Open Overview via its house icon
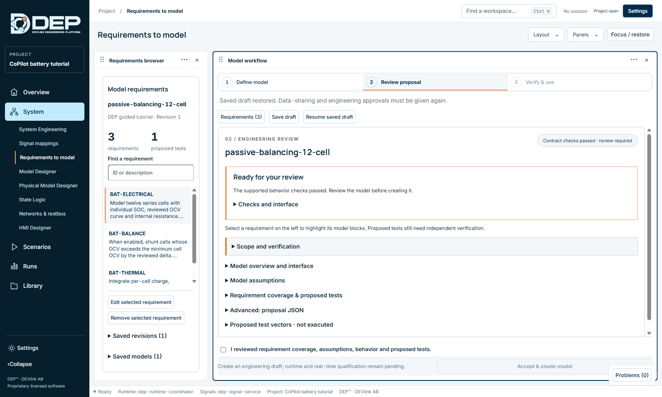 click(x=14, y=92)
